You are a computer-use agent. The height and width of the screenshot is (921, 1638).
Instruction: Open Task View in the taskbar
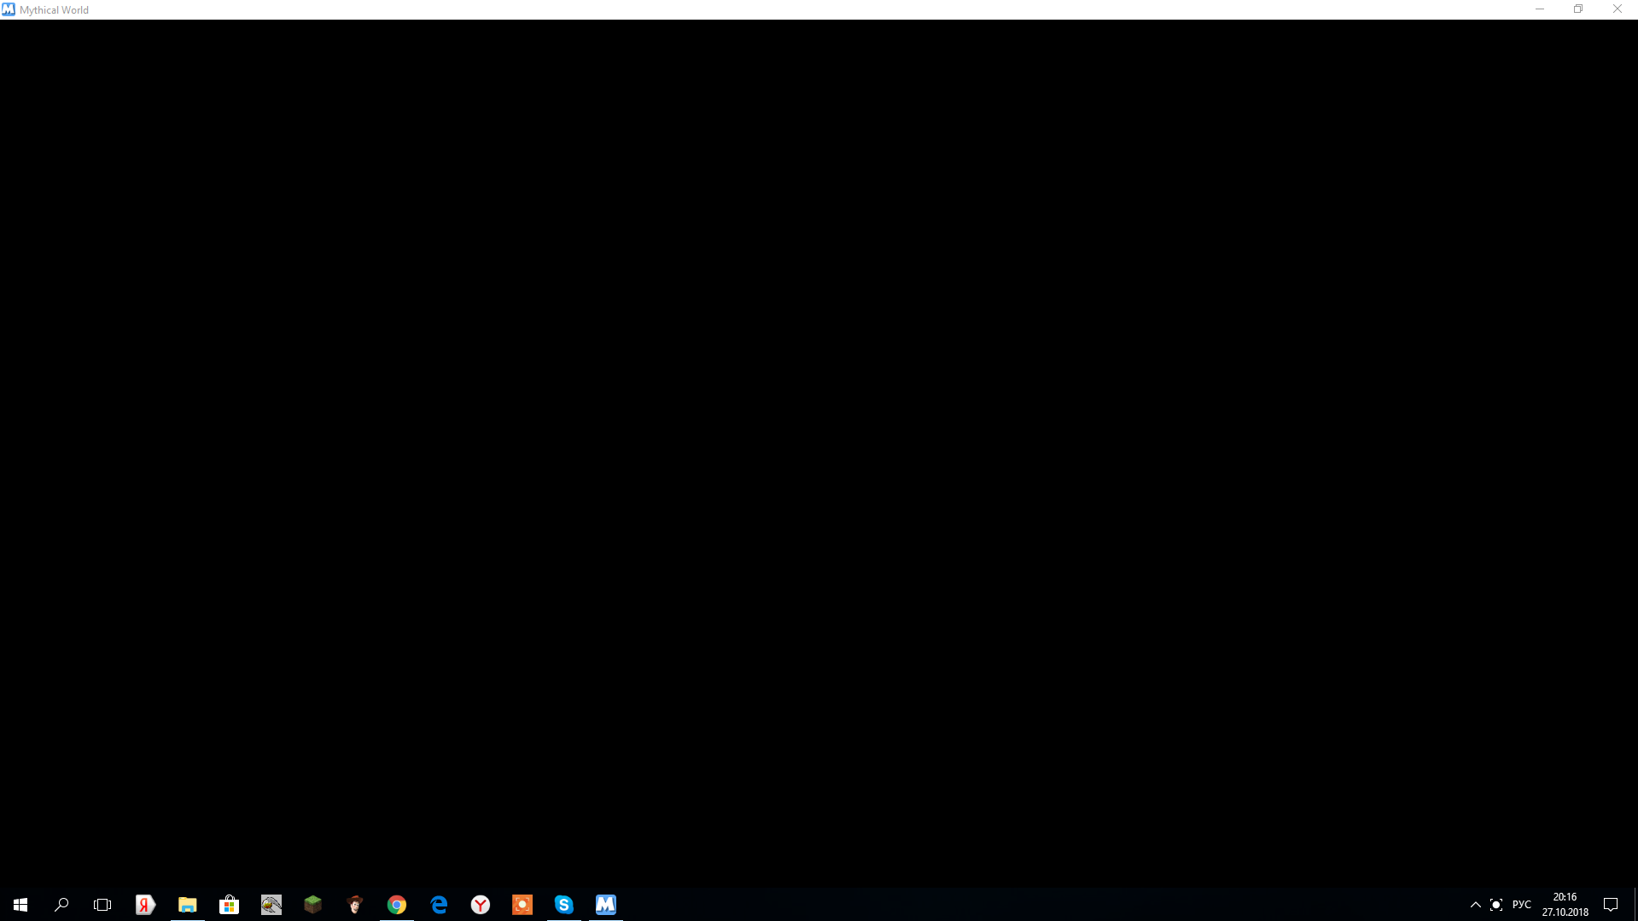point(102,905)
